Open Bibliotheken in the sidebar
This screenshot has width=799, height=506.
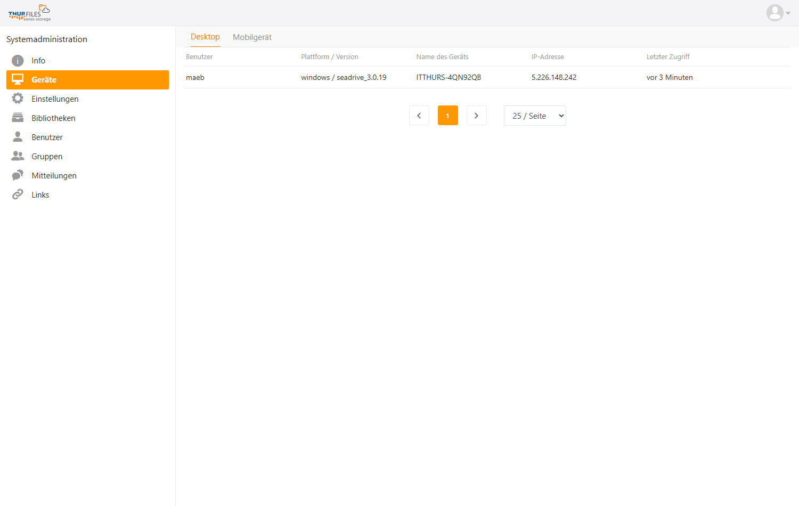pyautogui.click(x=87, y=118)
